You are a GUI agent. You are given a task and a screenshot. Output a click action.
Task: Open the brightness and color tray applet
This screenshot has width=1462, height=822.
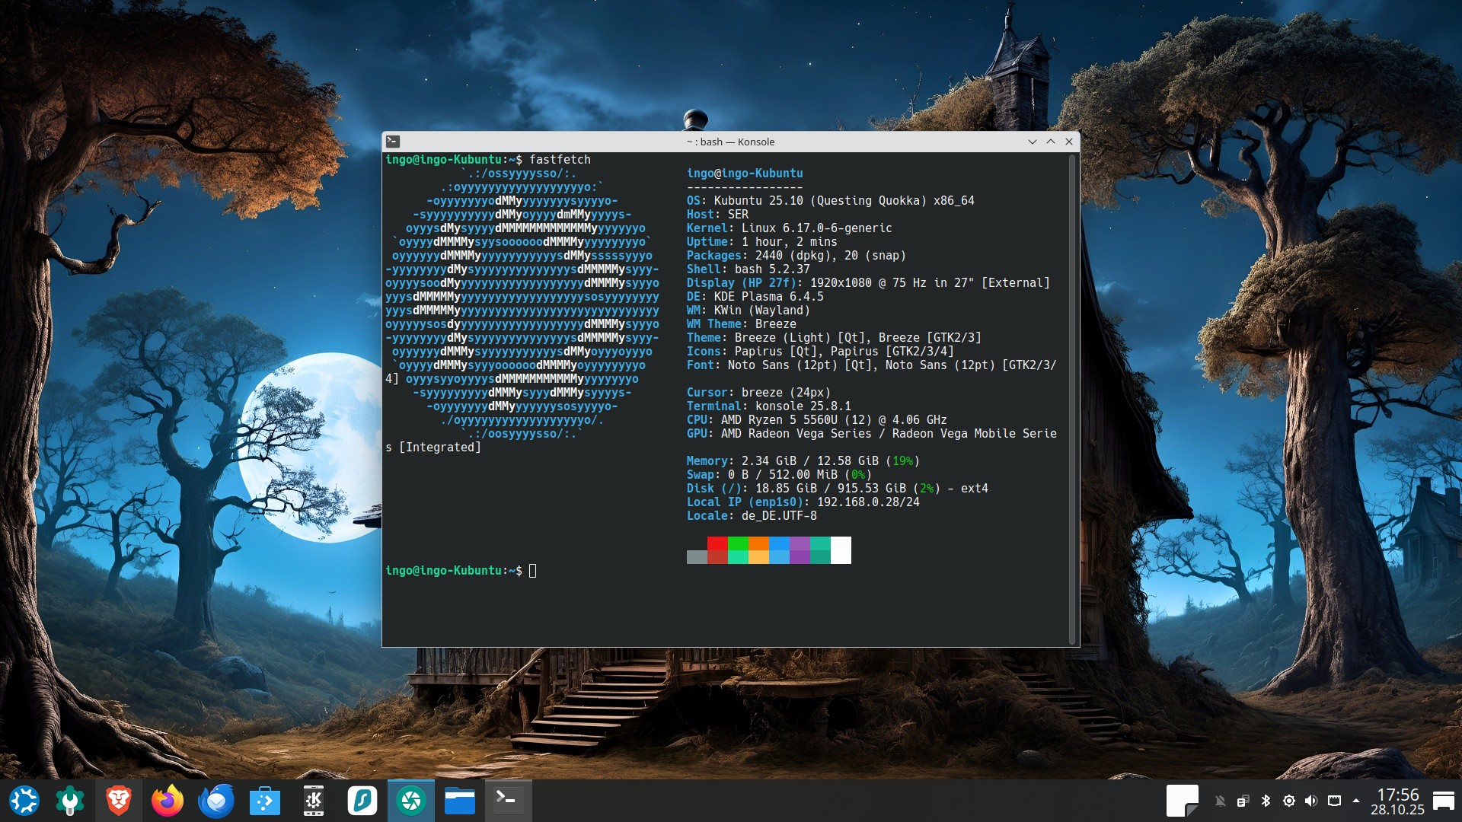point(1288,801)
